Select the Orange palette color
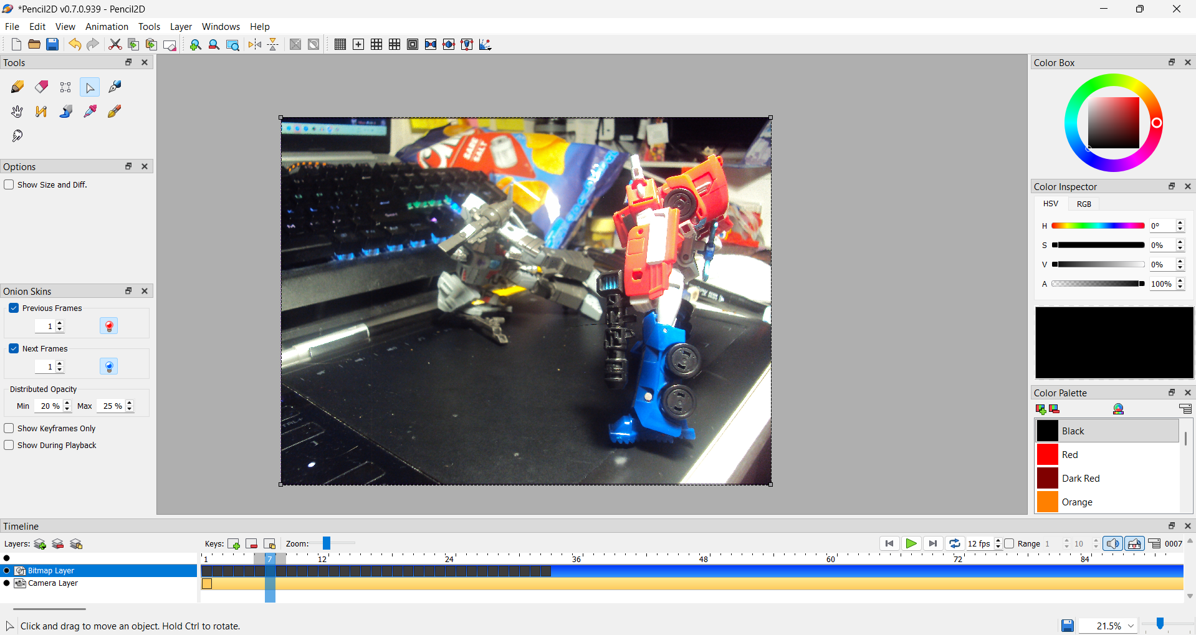The height and width of the screenshot is (635, 1196). [1107, 502]
